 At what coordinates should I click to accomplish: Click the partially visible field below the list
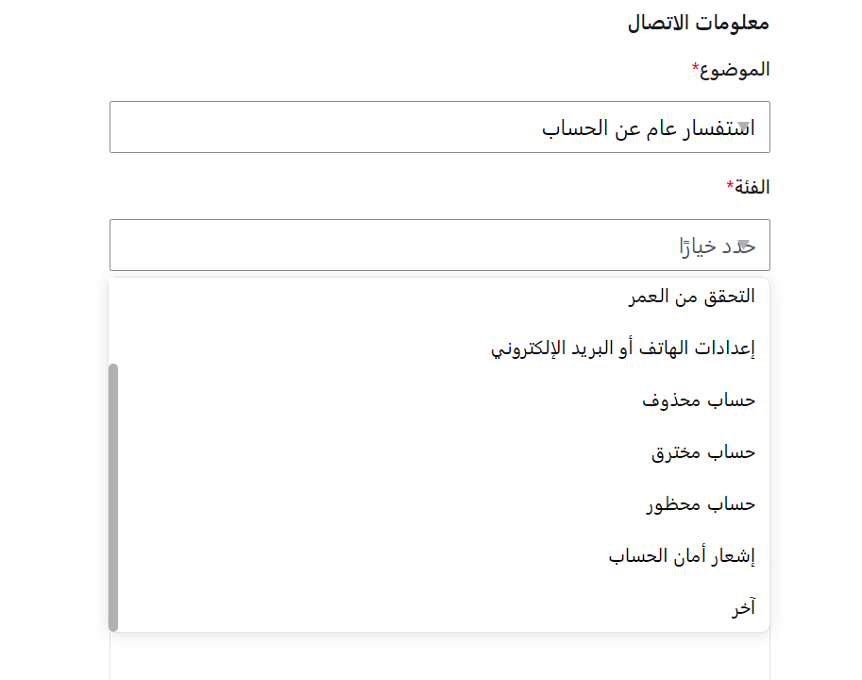click(x=439, y=661)
